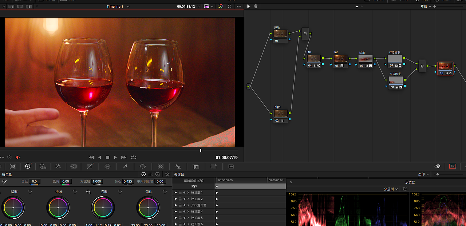The image size is (466, 226).
Task: Expand the 校正器 2 keyframe track
Action: [x=188, y=199]
